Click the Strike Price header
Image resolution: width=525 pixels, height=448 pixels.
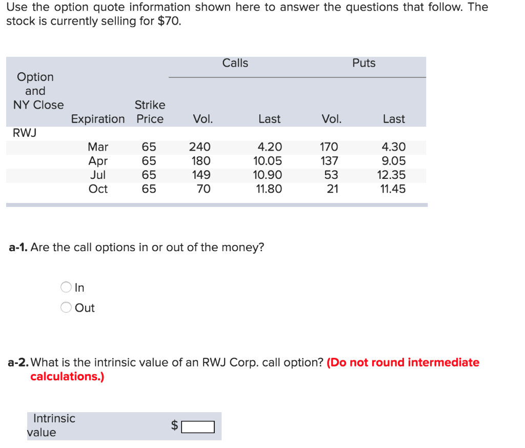(x=150, y=111)
